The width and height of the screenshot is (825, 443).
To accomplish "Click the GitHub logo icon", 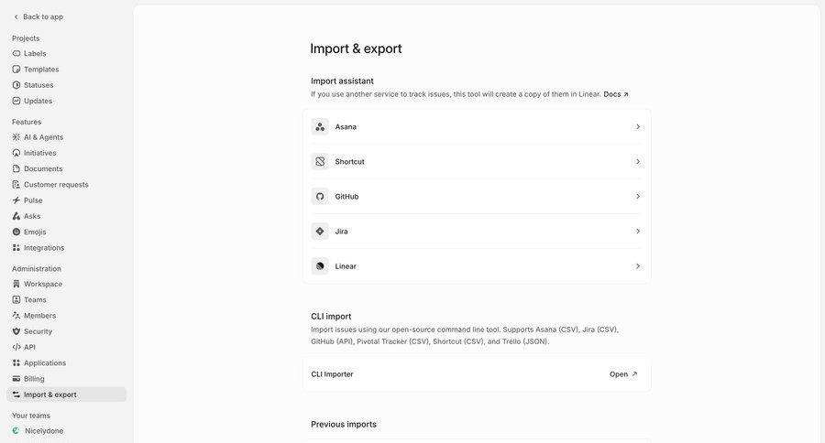I will pyautogui.click(x=320, y=197).
